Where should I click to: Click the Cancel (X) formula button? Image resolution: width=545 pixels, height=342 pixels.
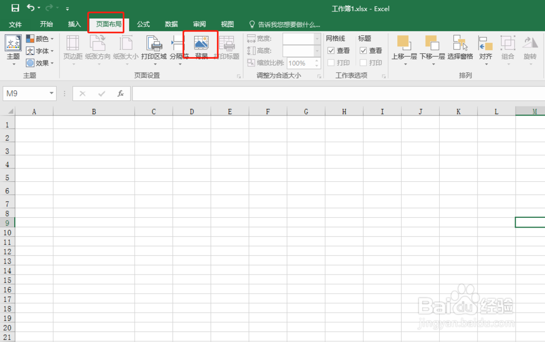pyautogui.click(x=82, y=94)
